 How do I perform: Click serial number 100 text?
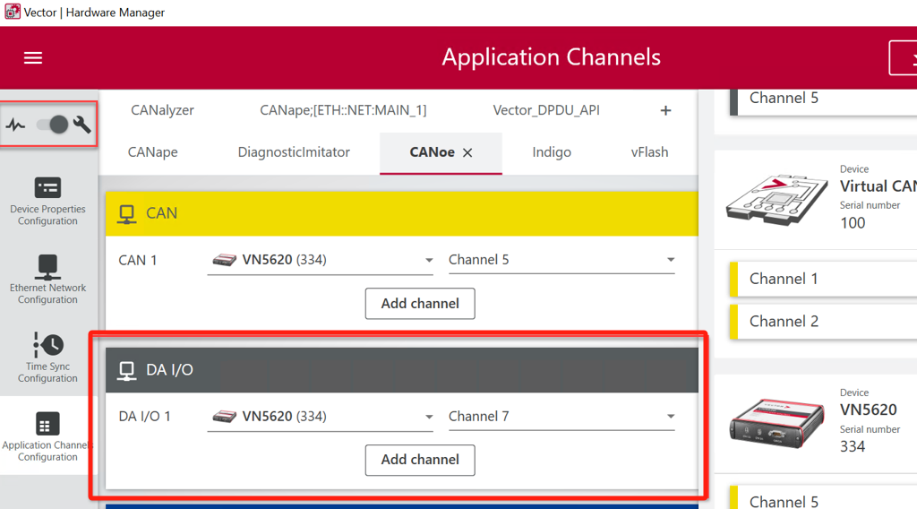click(853, 223)
